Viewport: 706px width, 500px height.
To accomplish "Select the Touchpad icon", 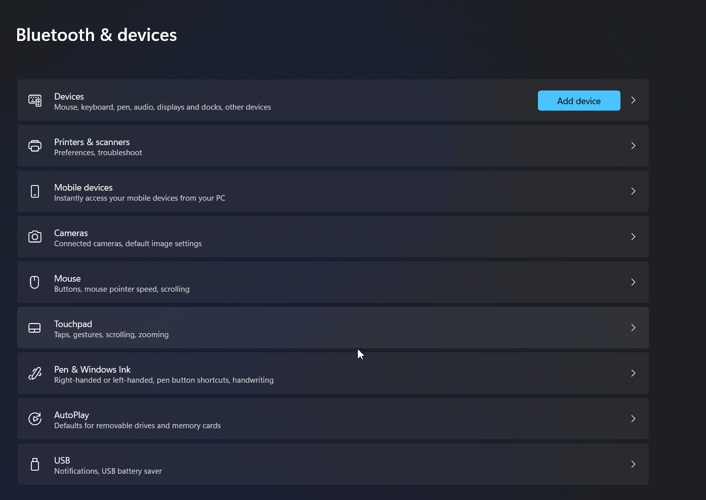I will [x=34, y=328].
